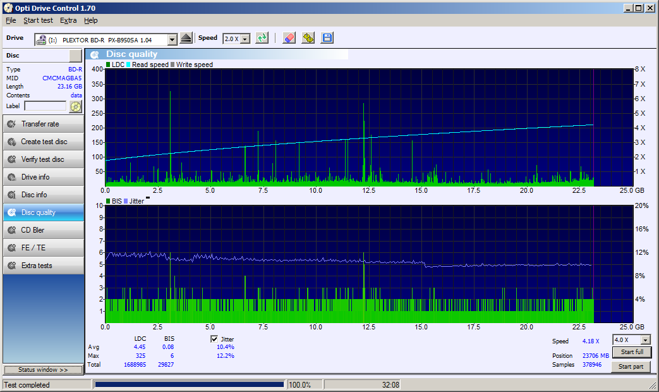Click the eraser icon in the toolbar
The width and height of the screenshot is (659, 392).
click(289, 39)
